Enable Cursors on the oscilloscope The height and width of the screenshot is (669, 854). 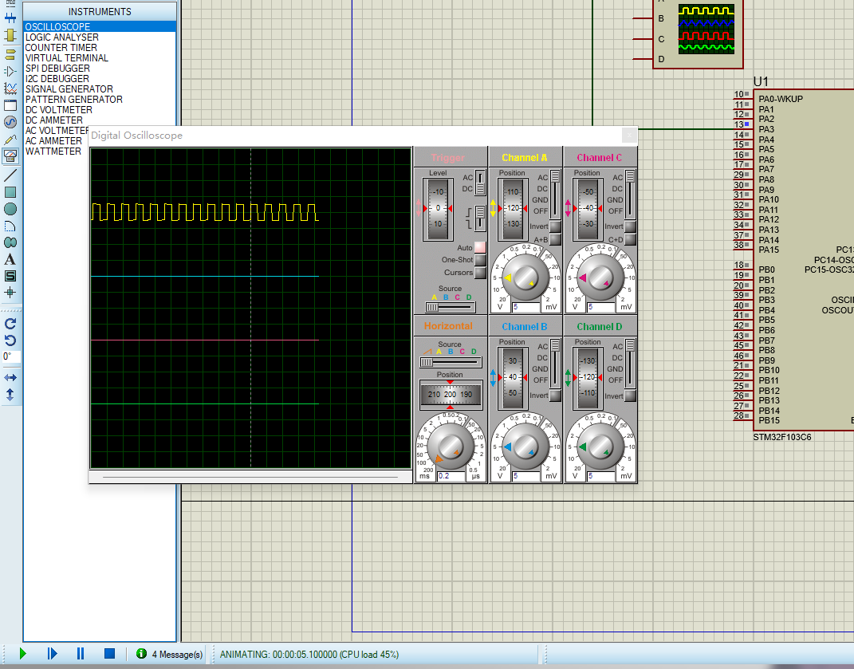(x=480, y=273)
